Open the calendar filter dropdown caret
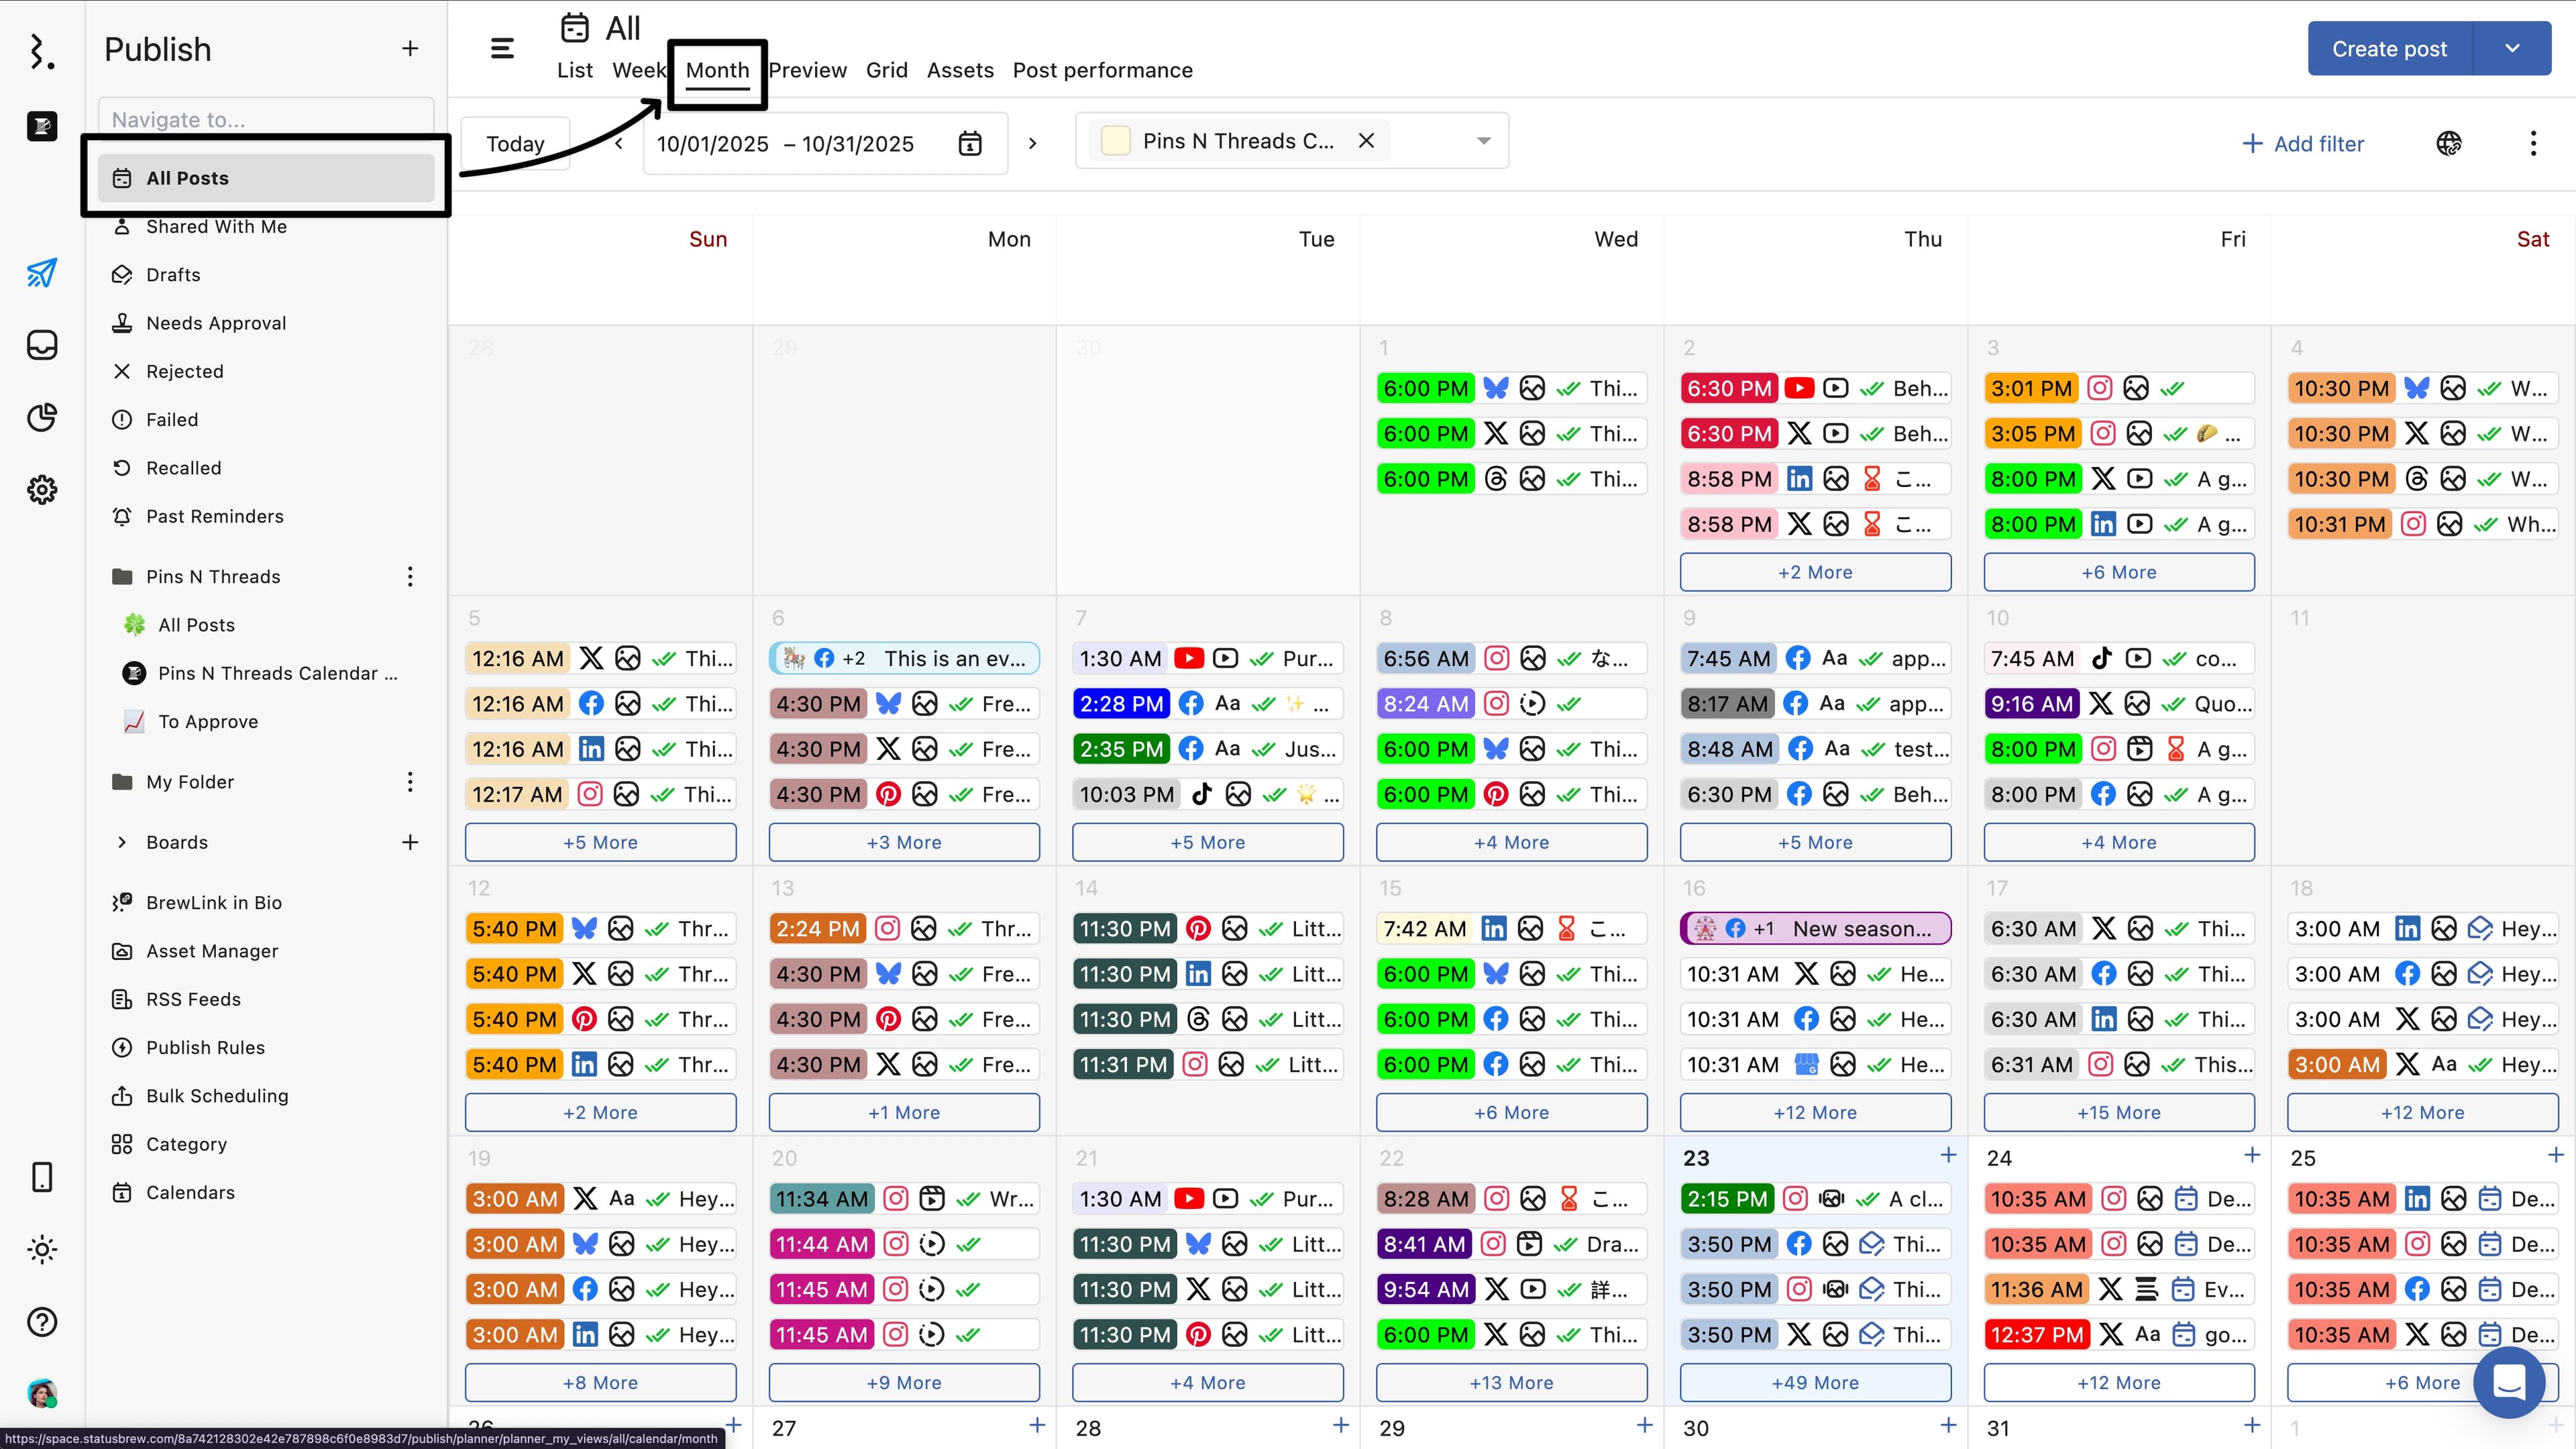Screen dimensions: 2576x1449 pos(1484,141)
